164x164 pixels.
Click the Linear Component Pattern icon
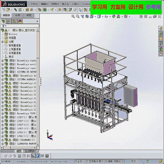20,10
